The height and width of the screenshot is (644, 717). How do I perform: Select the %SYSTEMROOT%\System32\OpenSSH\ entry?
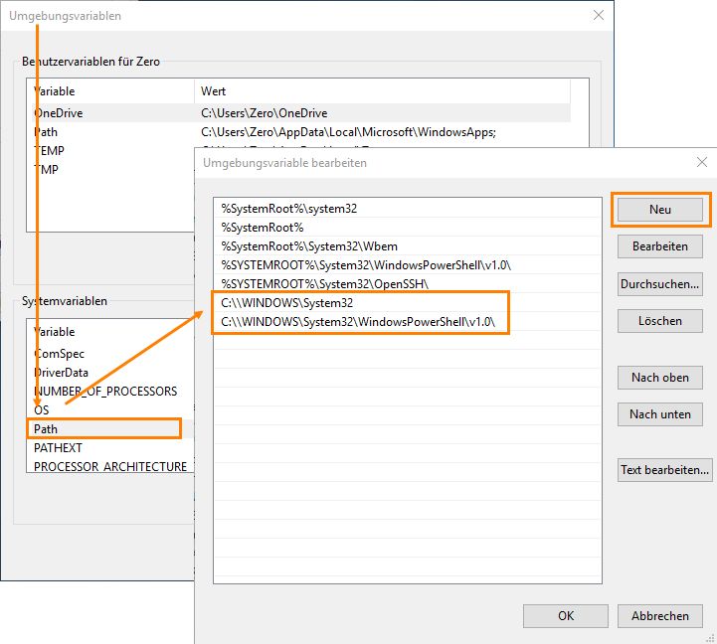coord(407,284)
